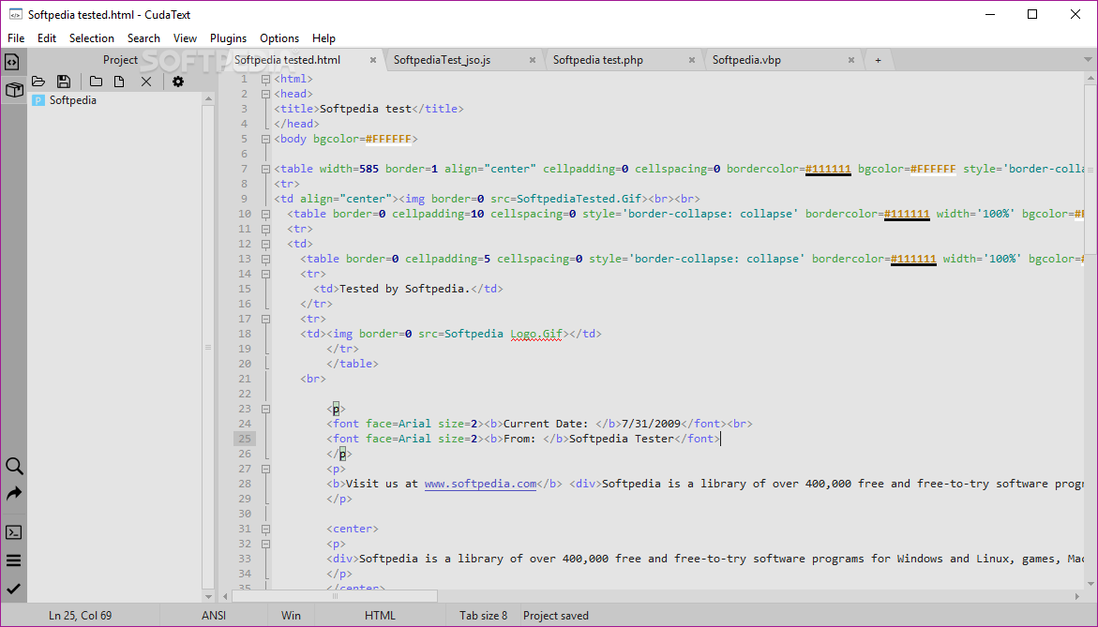This screenshot has height=627, width=1098.
Task: Remove item with the X toolbar icon
Action: 145,82
